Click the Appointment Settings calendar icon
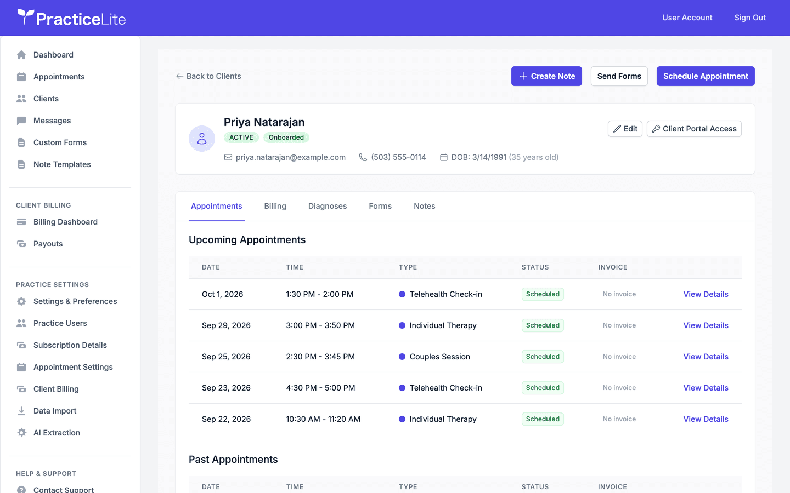This screenshot has width=790, height=493. click(x=21, y=367)
